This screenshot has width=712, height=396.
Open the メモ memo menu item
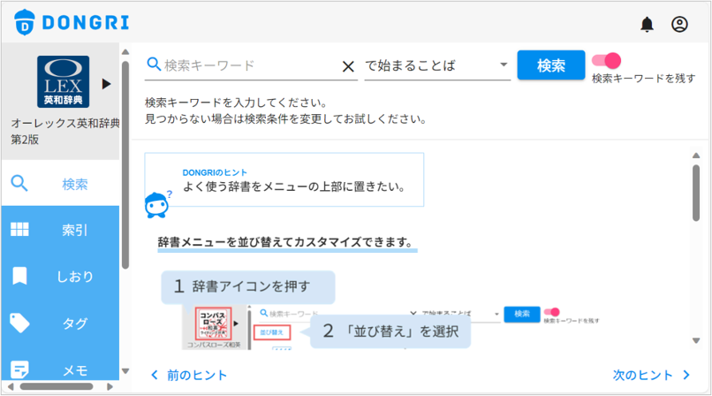(x=60, y=370)
